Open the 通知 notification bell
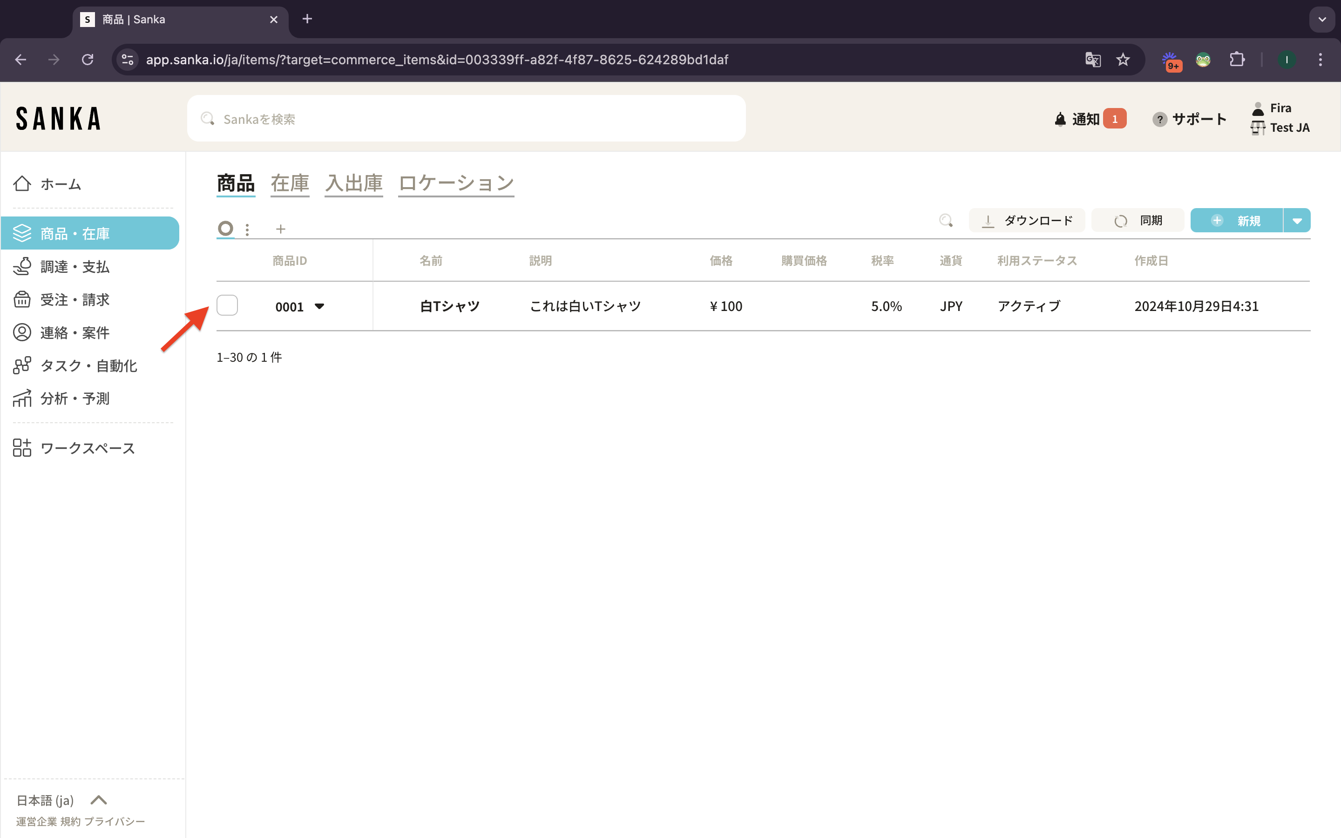 pyautogui.click(x=1060, y=119)
